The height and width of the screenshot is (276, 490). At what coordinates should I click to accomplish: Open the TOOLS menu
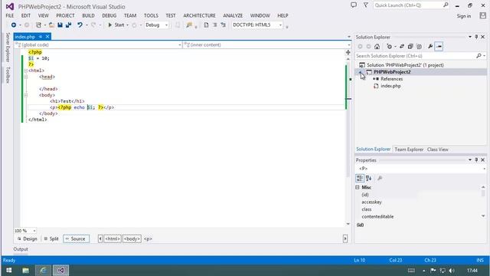(x=151, y=15)
